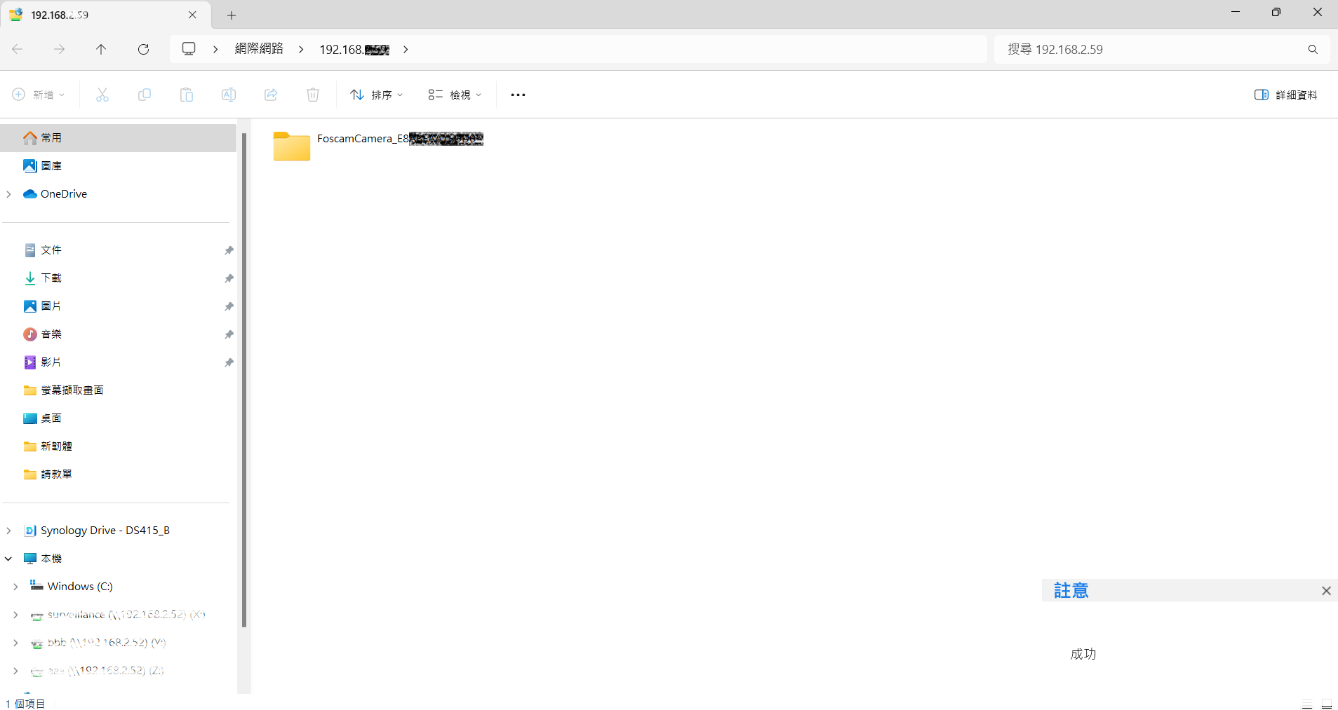Screen dimensions: 1338x710
Task: Expand the OneDrive tree node
Action: [x=8, y=194]
